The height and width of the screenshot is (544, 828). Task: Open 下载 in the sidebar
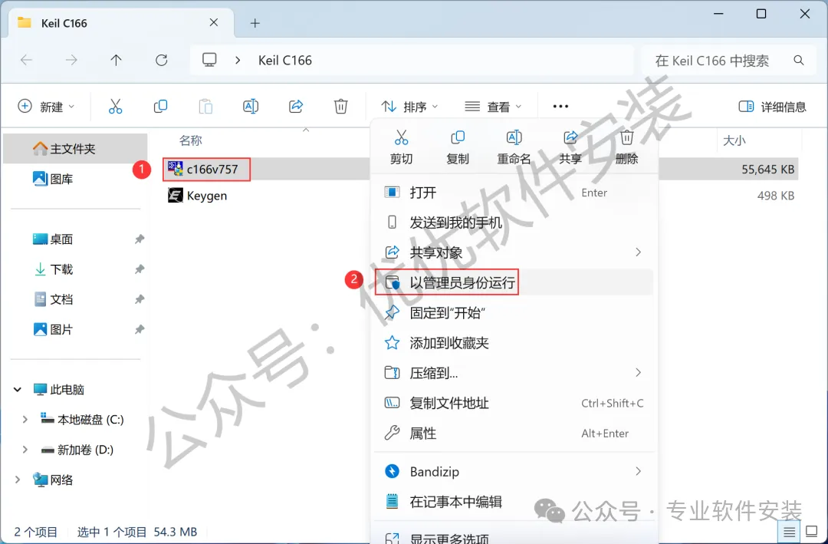pyautogui.click(x=54, y=269)
